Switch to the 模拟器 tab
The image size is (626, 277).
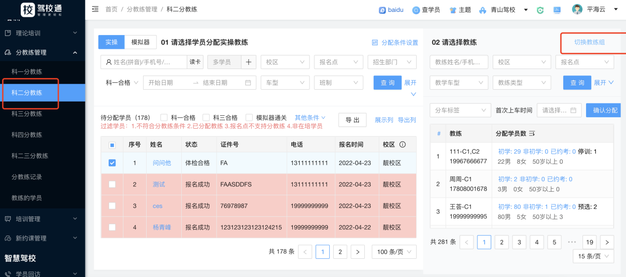click(140, 42)
